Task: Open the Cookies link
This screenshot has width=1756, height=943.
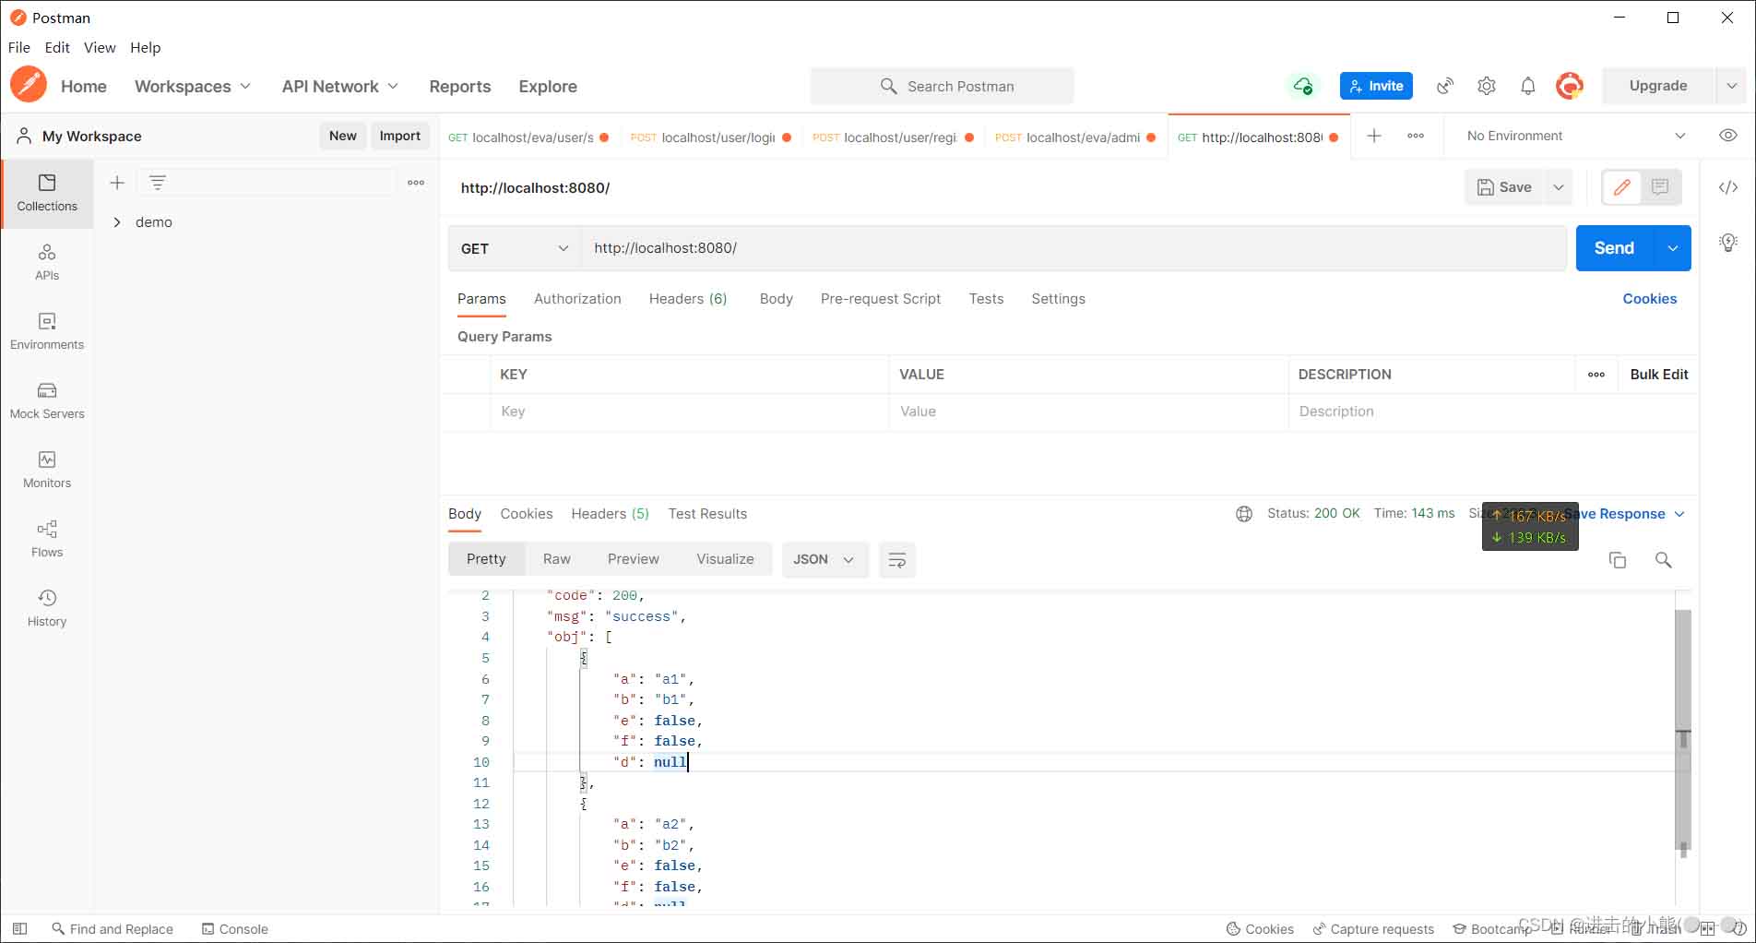Action: [x=1649, y=299]
